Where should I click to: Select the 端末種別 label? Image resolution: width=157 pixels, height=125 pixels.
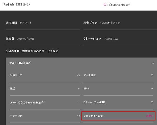pyautogui.click(x=11, y=23)
